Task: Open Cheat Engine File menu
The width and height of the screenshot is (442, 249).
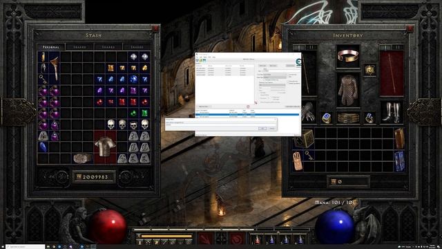Action: [197, 57]
